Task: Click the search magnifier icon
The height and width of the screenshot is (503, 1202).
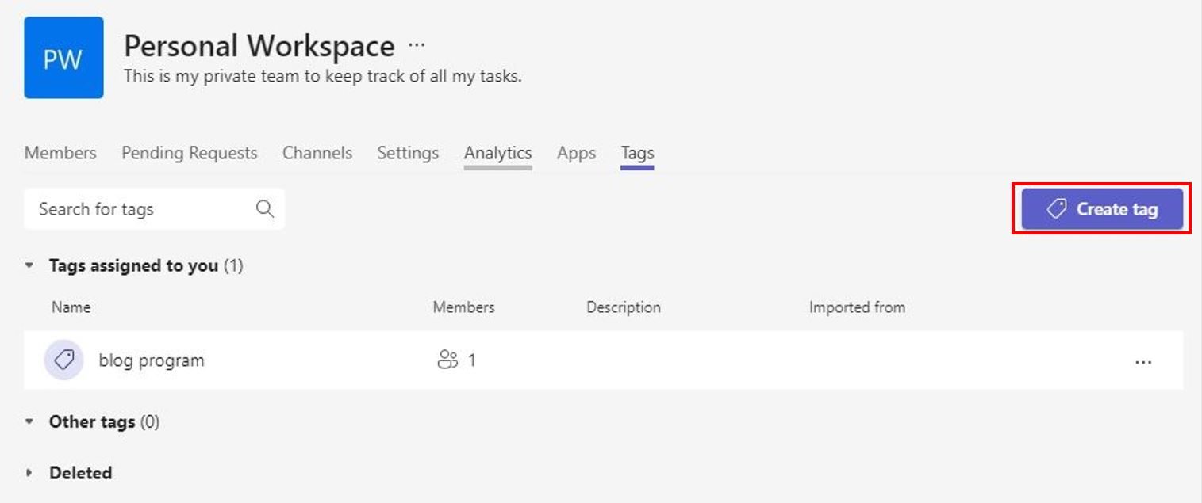Action: [x=265, y=209]
